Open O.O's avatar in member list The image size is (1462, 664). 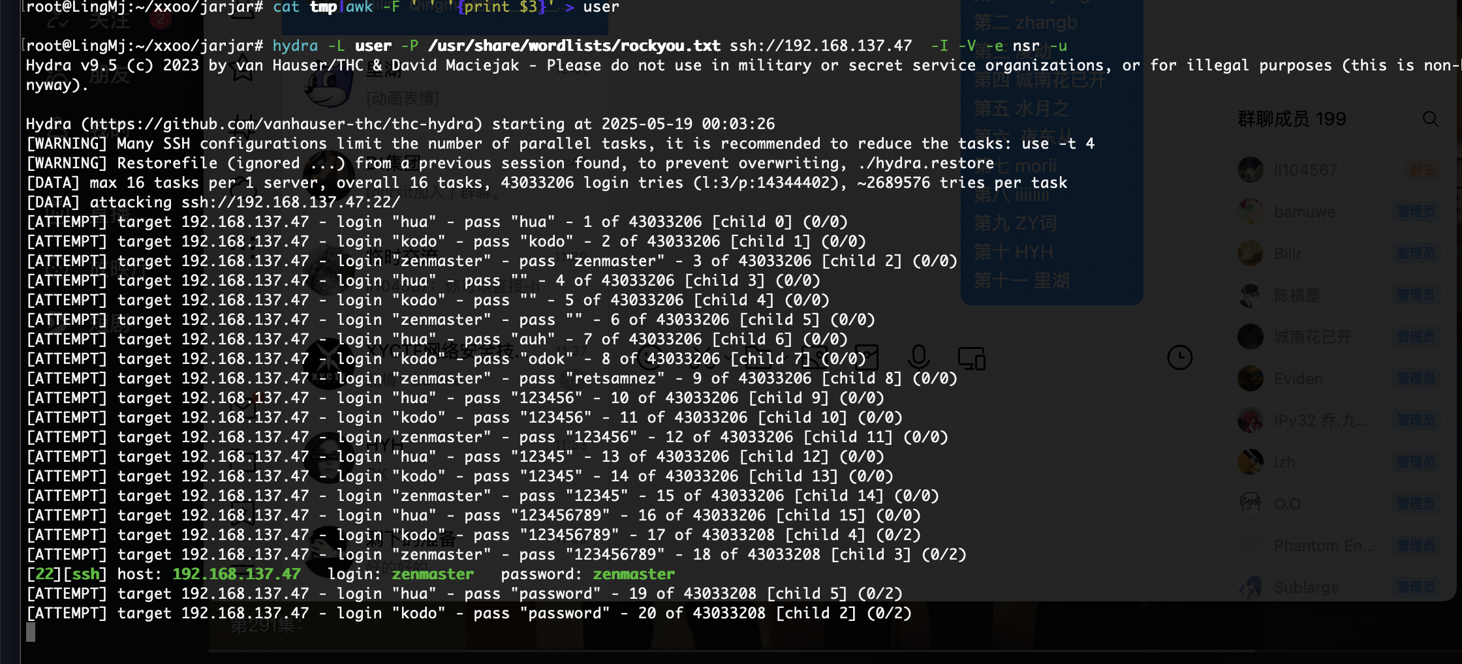click(1251, 504)
